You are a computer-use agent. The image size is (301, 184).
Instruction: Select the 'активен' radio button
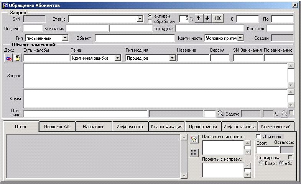[150, 16]
